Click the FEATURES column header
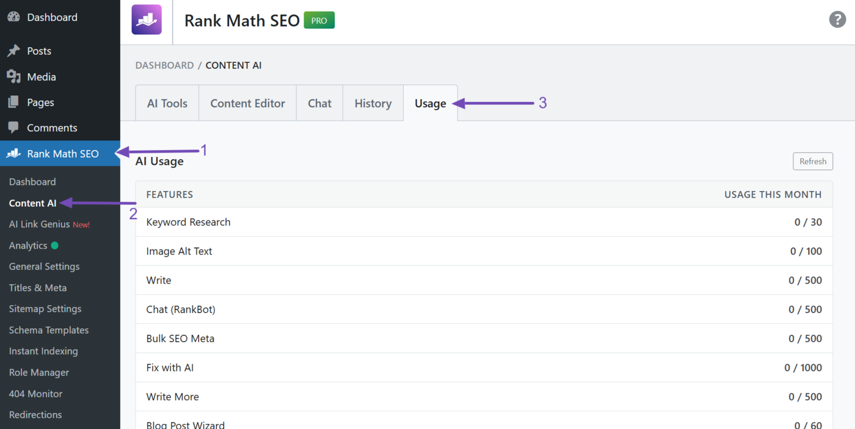This screenshot has width=855, height=429. 170,195
